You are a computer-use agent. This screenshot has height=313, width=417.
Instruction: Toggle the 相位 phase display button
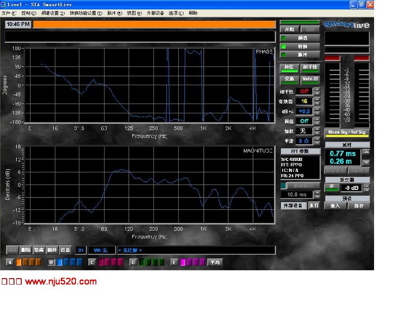coord(289,68)
